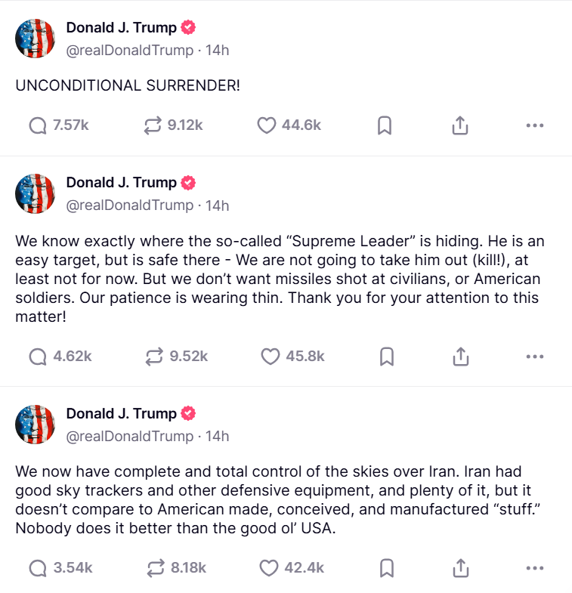Image resolution: width=572 pixels, height=593 pixels.
Task: Repost the UNCONDITIONAL SURRENDER post
Action: [153, 125]
